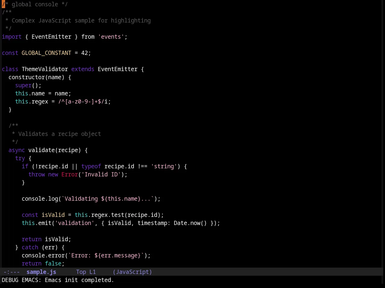
Task: Click the 'this.name = name;' line
Action: point(43,93)
